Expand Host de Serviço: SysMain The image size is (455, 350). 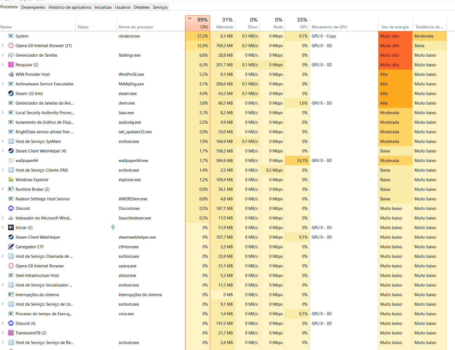(x=3, y=141)
